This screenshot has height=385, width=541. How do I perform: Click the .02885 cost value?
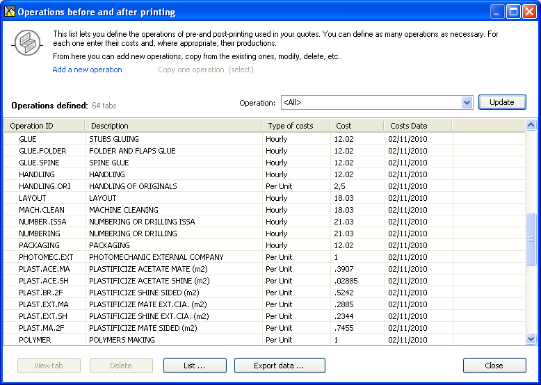pyautogui.click(x=346, y=281)
